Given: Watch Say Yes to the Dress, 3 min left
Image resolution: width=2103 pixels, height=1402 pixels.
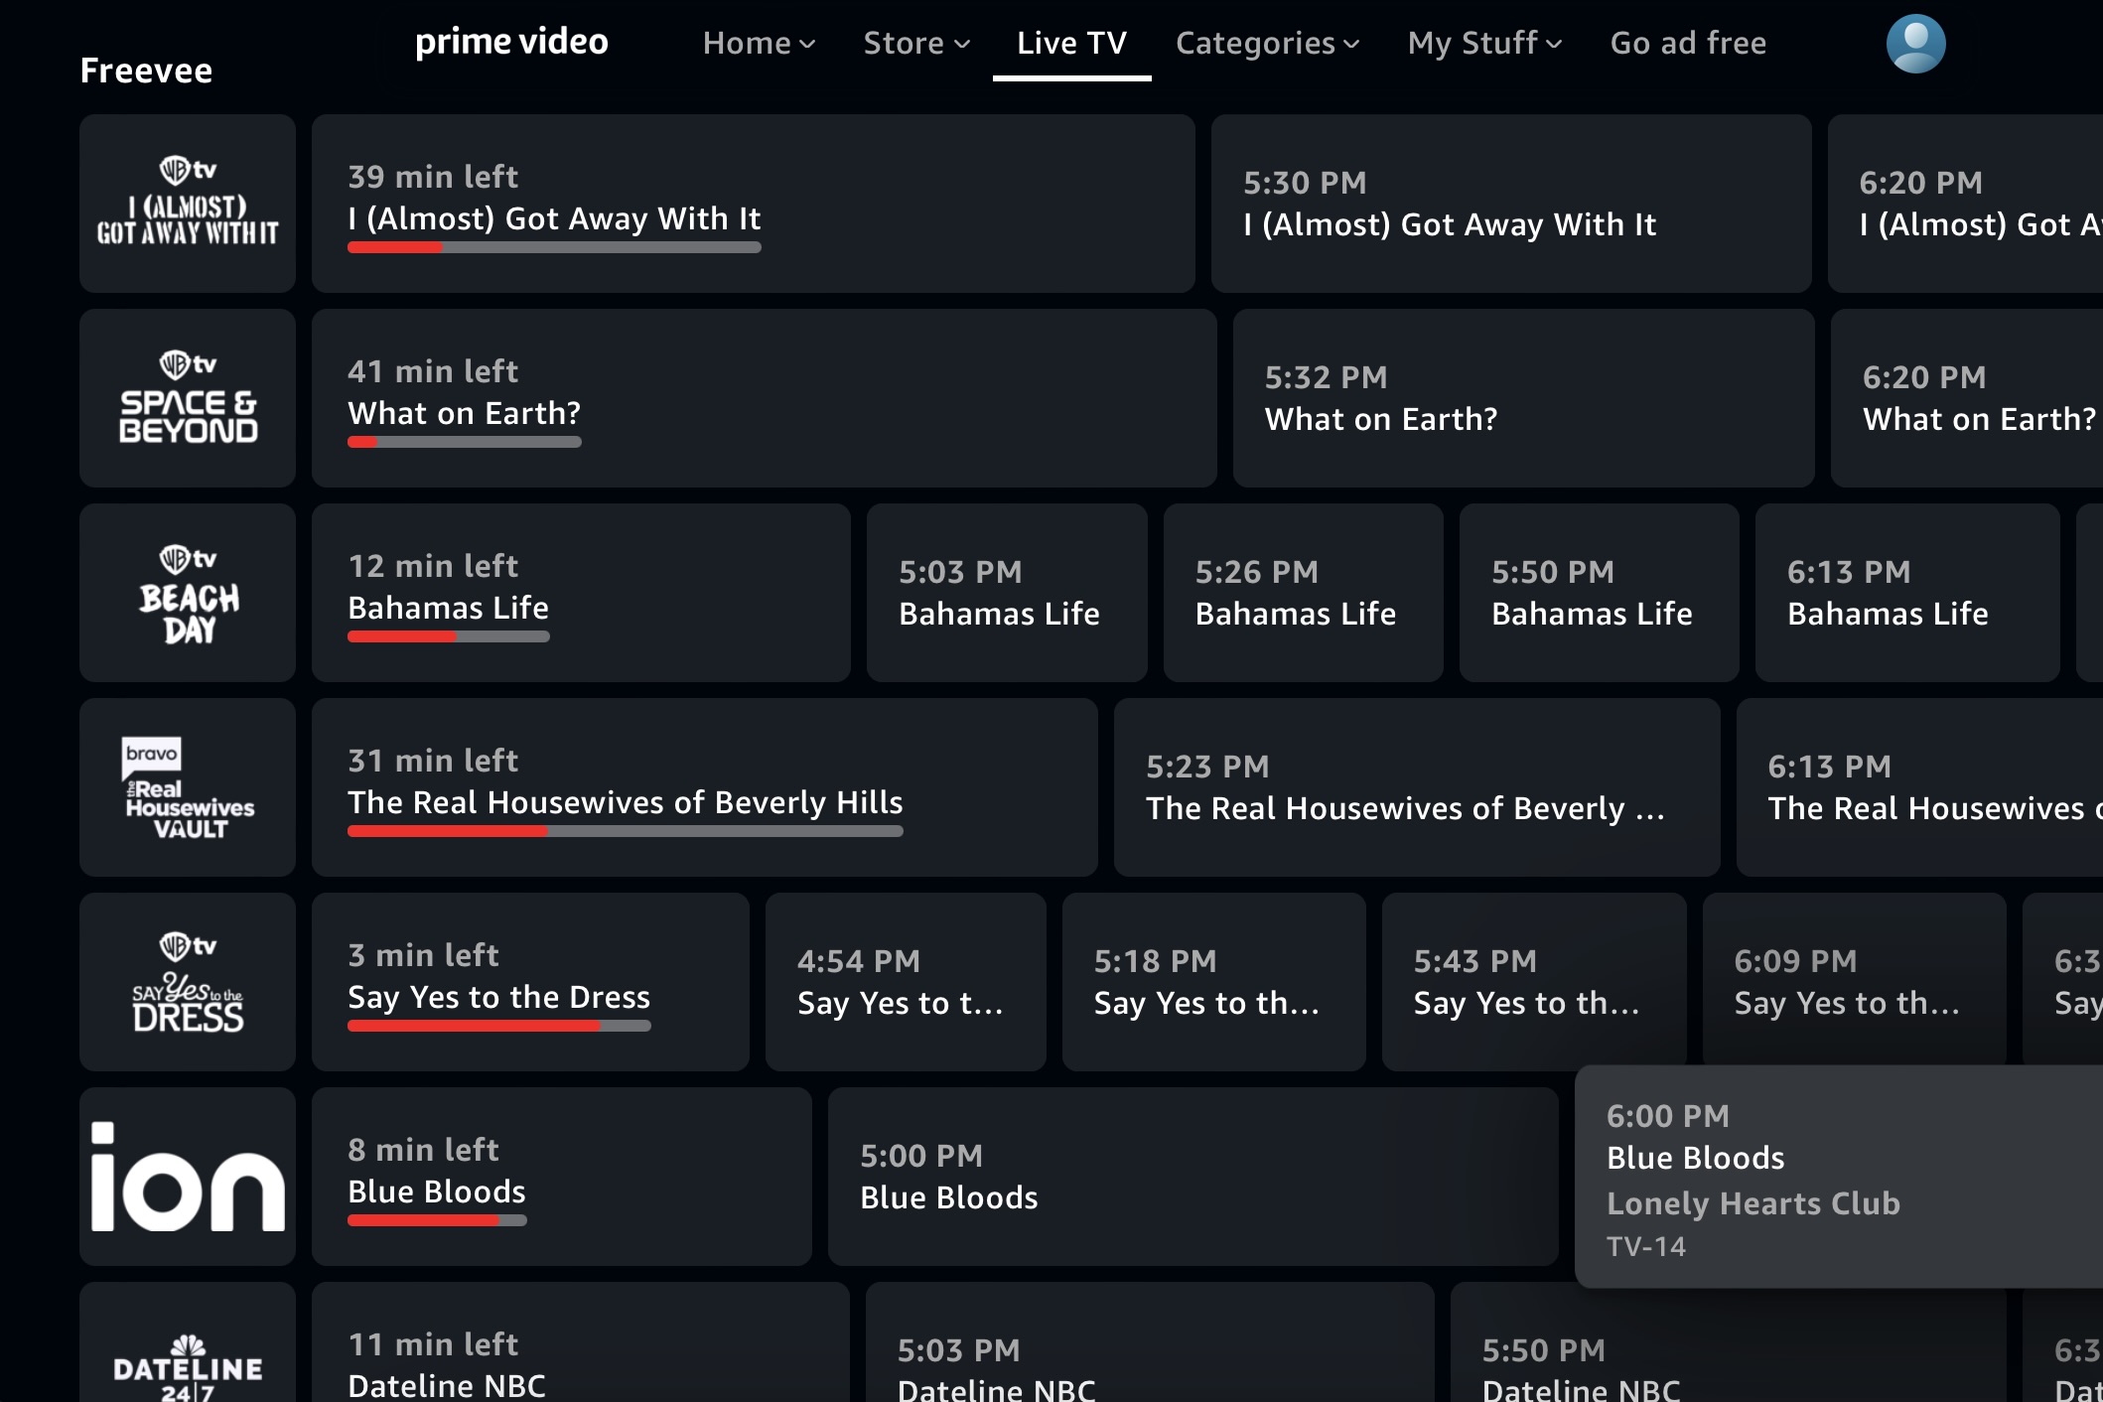Looking at the screenshot, I should (530, 982).
